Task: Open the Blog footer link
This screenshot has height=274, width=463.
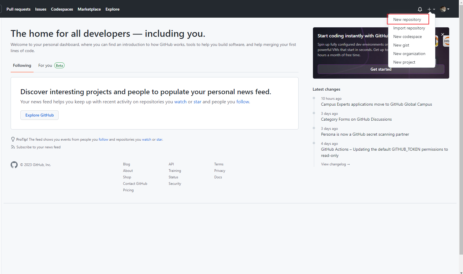Action: [126, 164]
